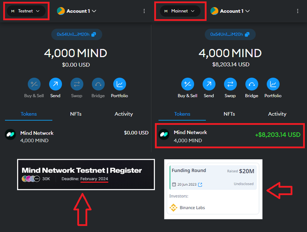Click Mind Network token logo in Mainnet wallet

coord(164,134)
